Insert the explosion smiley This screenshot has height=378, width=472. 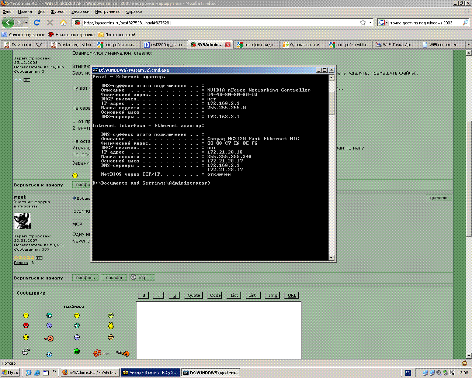tap(101, 353)
